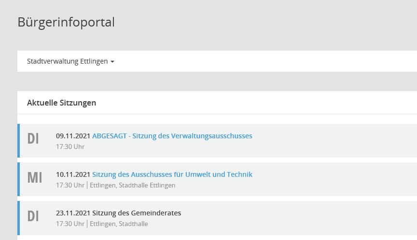Open Sitzung des Ausschusses für Umwelt und Technik

[172, 174]
